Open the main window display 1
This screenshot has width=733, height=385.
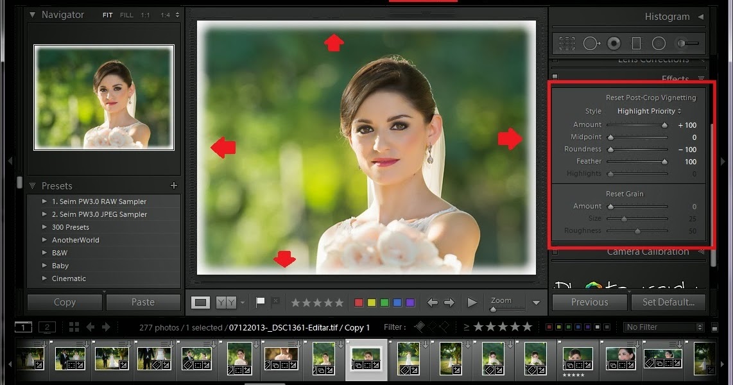23,327
